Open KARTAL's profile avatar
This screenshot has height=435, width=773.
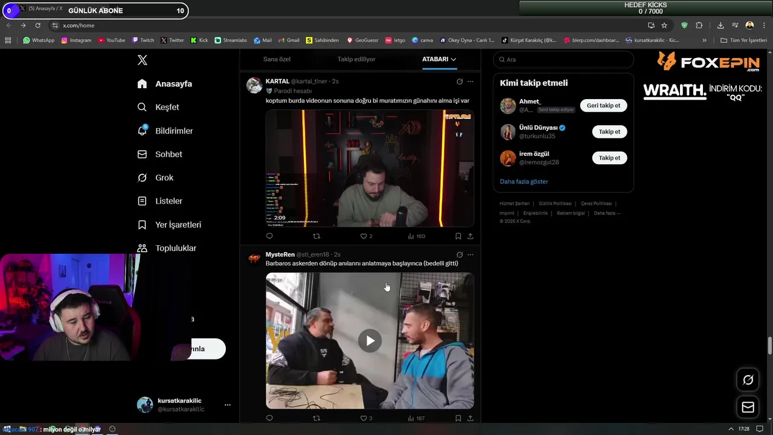tap(254, 85)
